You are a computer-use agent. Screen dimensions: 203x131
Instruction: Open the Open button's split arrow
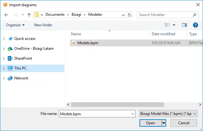[164, 123]
